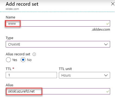Image resolution: width=115 pixels, height=108 pixels.
Task: Open the TTL unit dropdown showing Hours
Action: point(84,75)
